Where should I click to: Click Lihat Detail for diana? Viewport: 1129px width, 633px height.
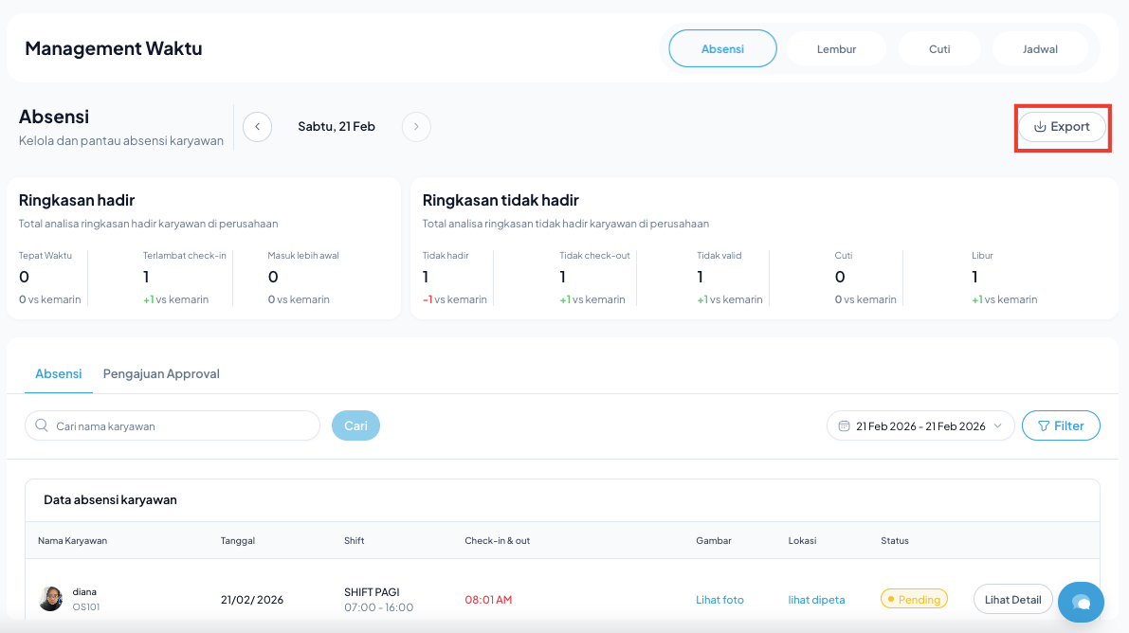coord(1012,599)
